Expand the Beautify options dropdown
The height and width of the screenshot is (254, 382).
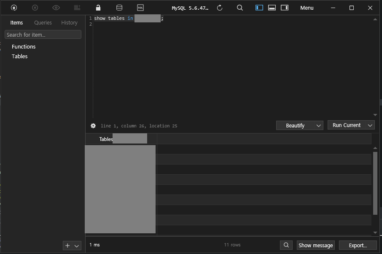(319, 125)
